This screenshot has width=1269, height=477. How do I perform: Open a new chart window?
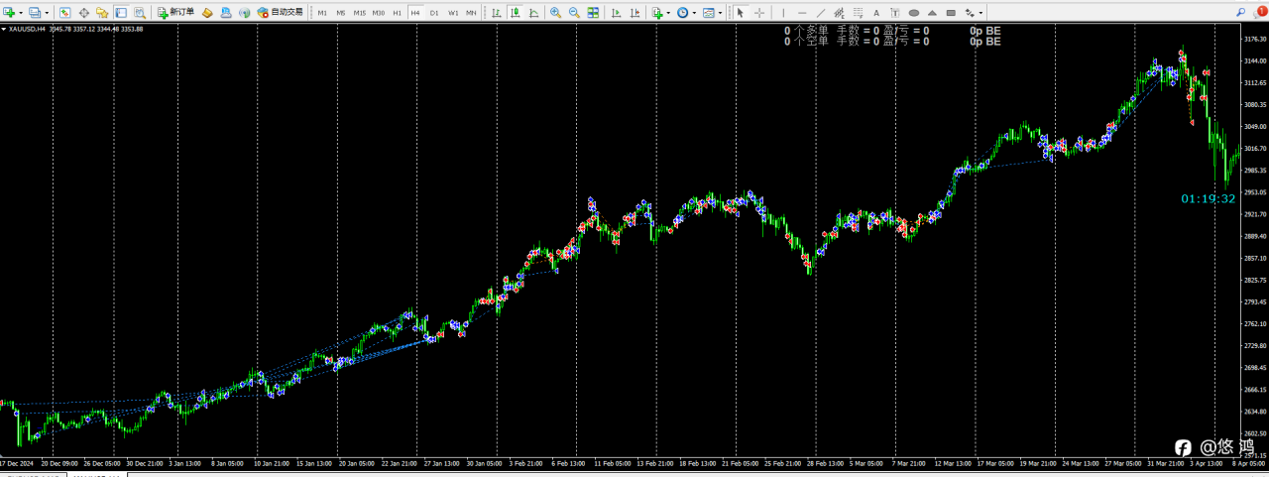[9, 13]
